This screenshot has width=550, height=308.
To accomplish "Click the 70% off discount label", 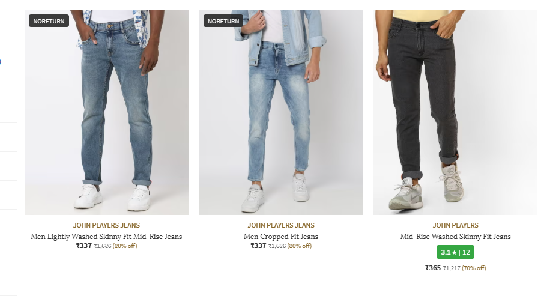I will [474, 268].
